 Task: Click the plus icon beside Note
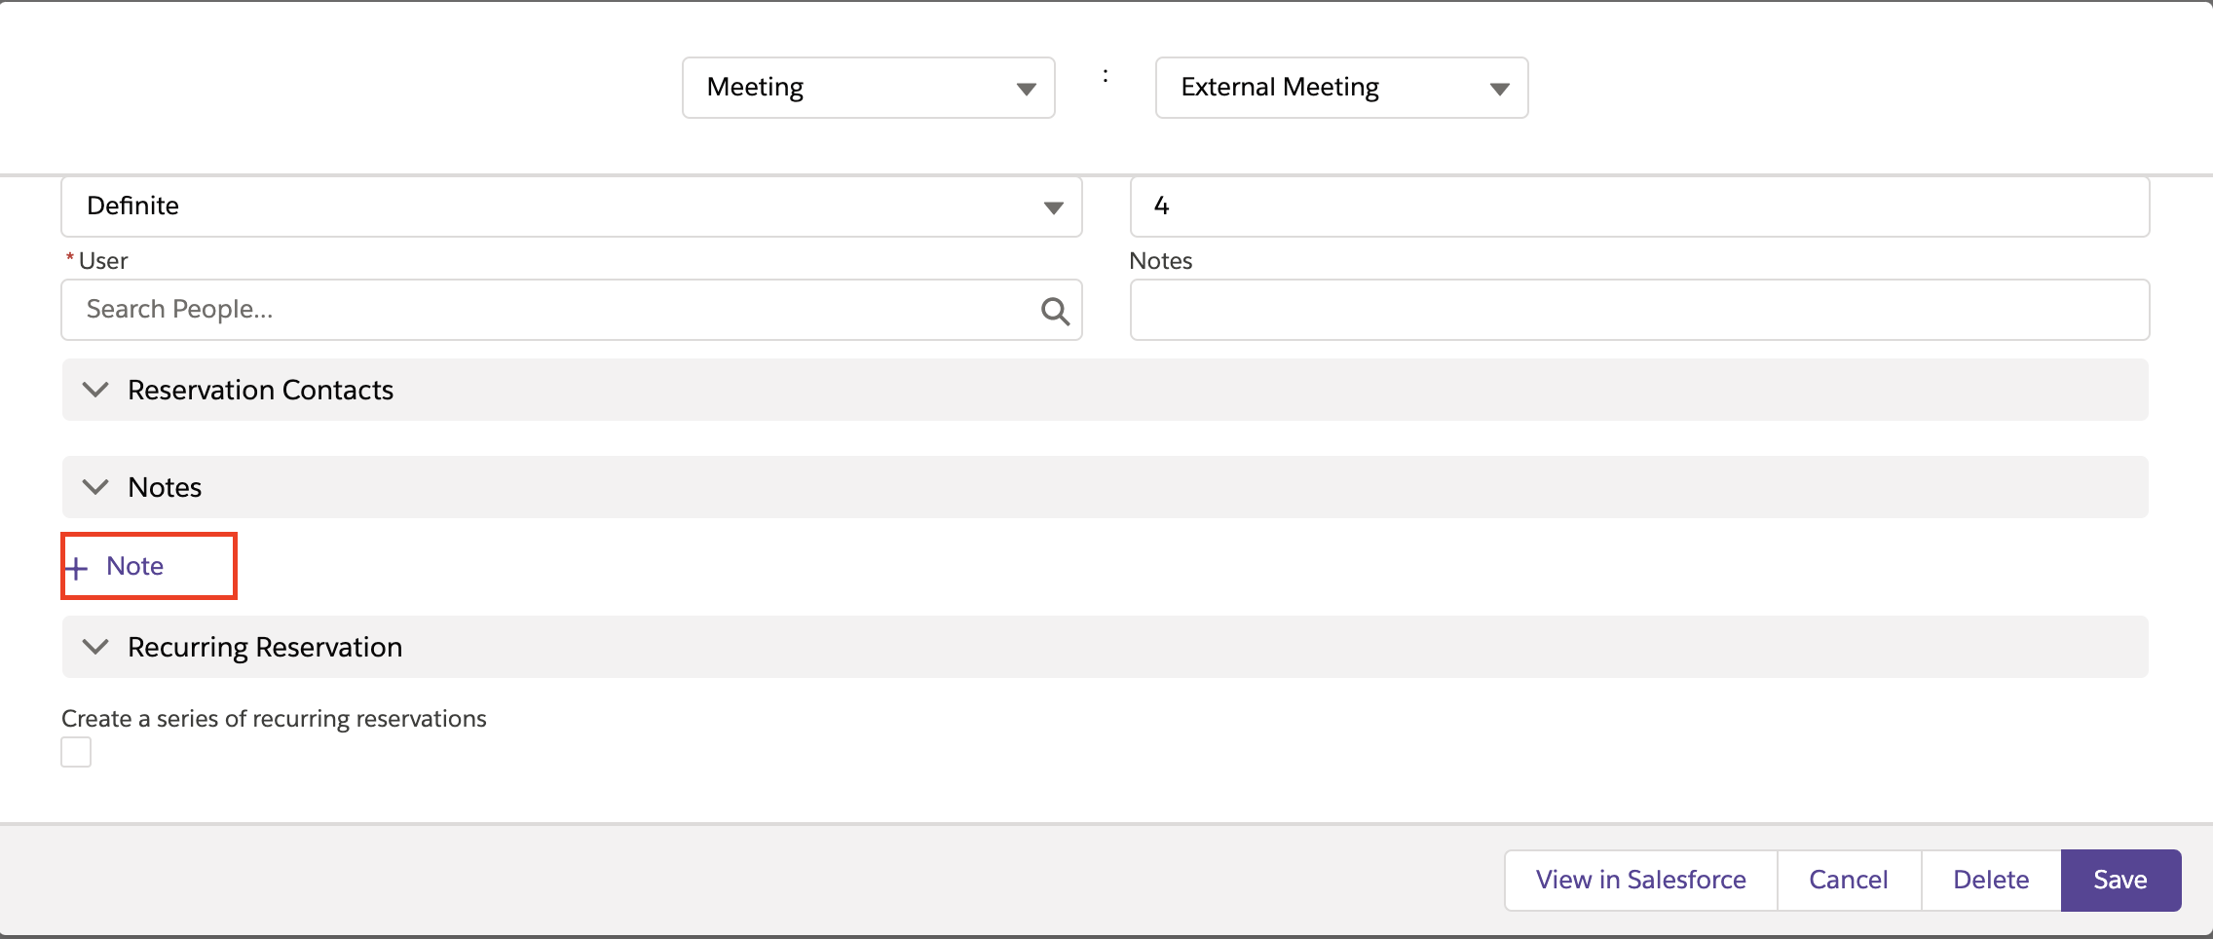point(77,568)
